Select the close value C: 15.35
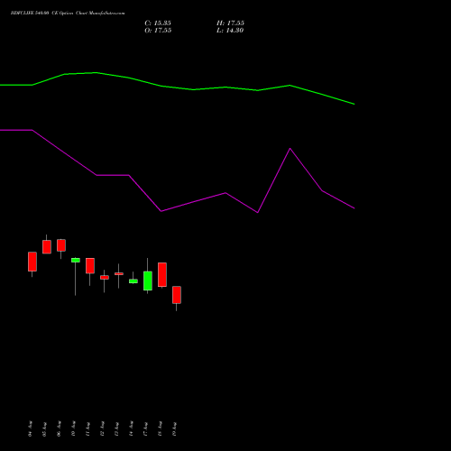 pos(158,23)
